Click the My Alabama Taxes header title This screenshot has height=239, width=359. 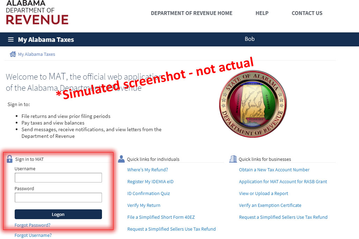click(x=46, y=39)
